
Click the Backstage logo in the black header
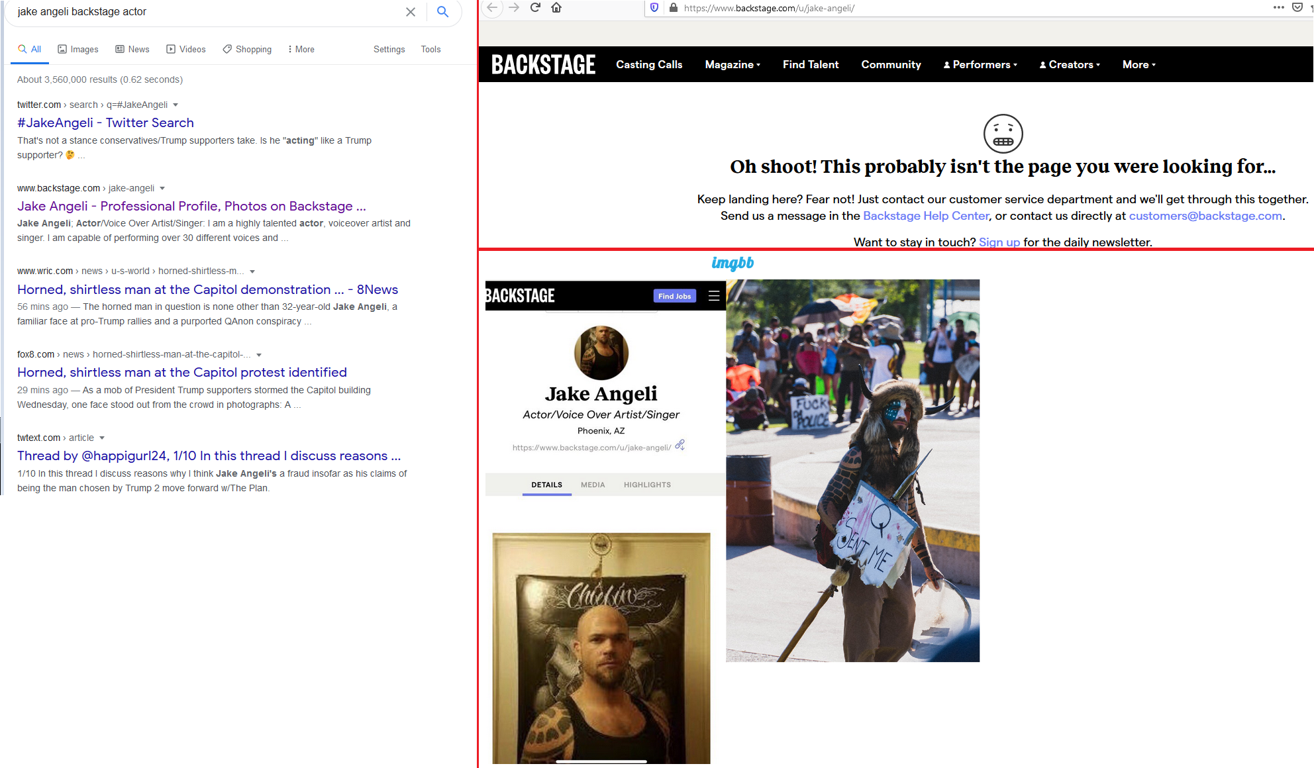(543, 64)
